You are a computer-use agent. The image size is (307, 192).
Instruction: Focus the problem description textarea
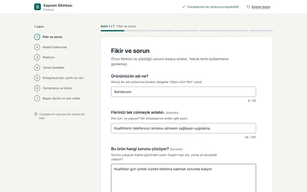tap(183, 178)
